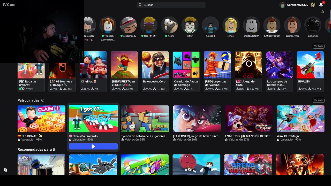Click the AbrahamMc339 username text
This screenshot has width=331, height=186.
pos(297,5)
